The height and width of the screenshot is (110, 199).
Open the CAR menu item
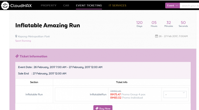[66, 5]
